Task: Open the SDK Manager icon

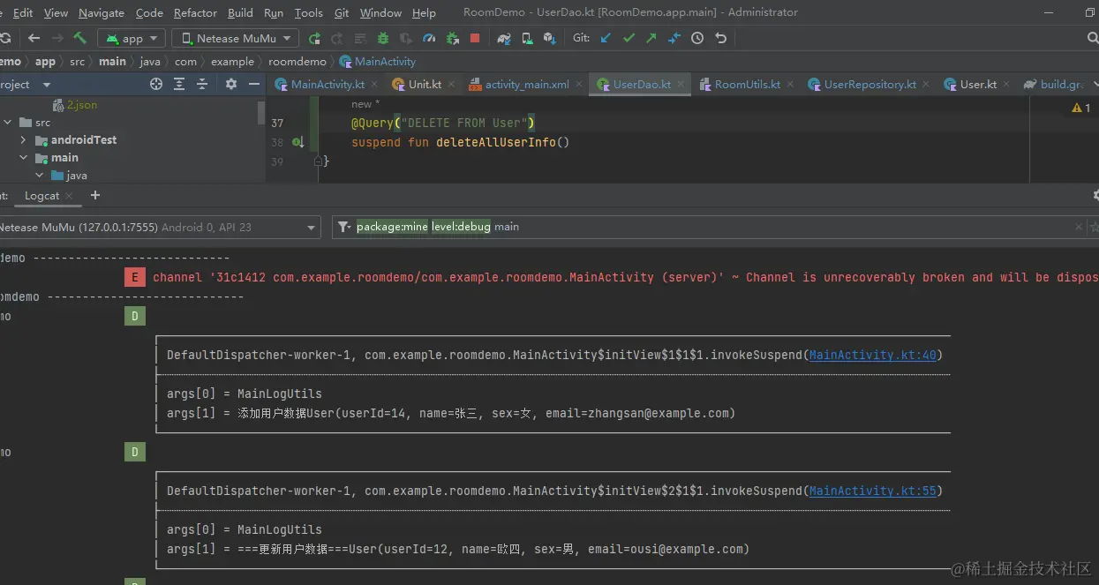Action: coord(550,38)
